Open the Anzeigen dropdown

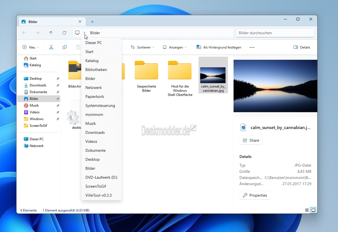pos(175,47)
